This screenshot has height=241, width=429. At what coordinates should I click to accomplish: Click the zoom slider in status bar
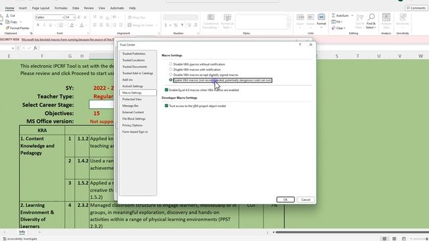420,239
